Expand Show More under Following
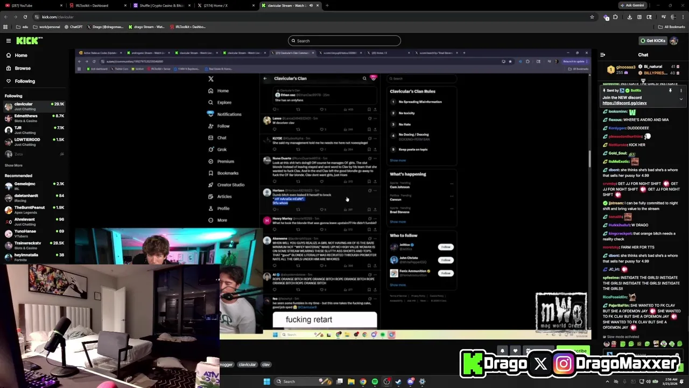 pyautogui.click(x=14, y=165)
